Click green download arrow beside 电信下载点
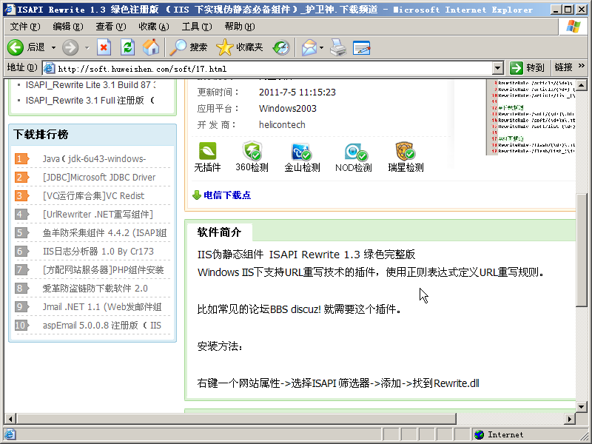 tap(197, 195)
